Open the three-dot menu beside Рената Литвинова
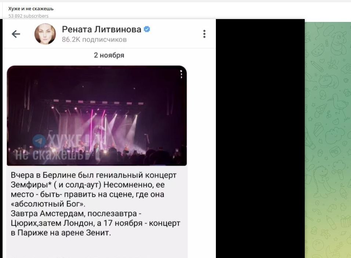Screen dimensions: 351x258 204,34
